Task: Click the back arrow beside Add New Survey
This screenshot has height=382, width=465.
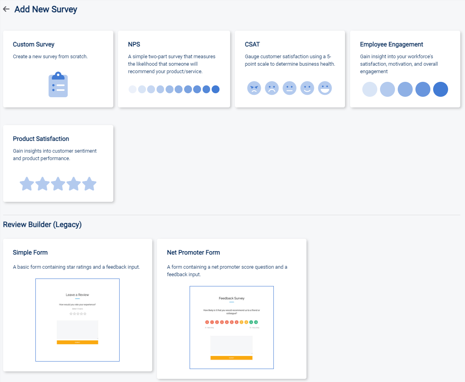Action: coord(6,9)
